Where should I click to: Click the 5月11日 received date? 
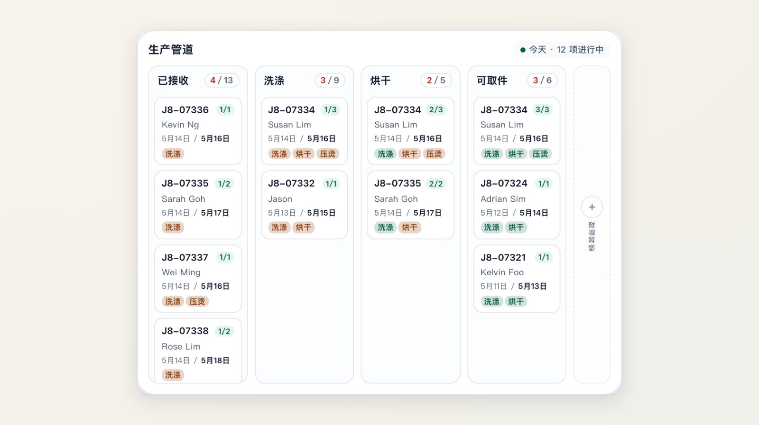[x=494, y=287]
